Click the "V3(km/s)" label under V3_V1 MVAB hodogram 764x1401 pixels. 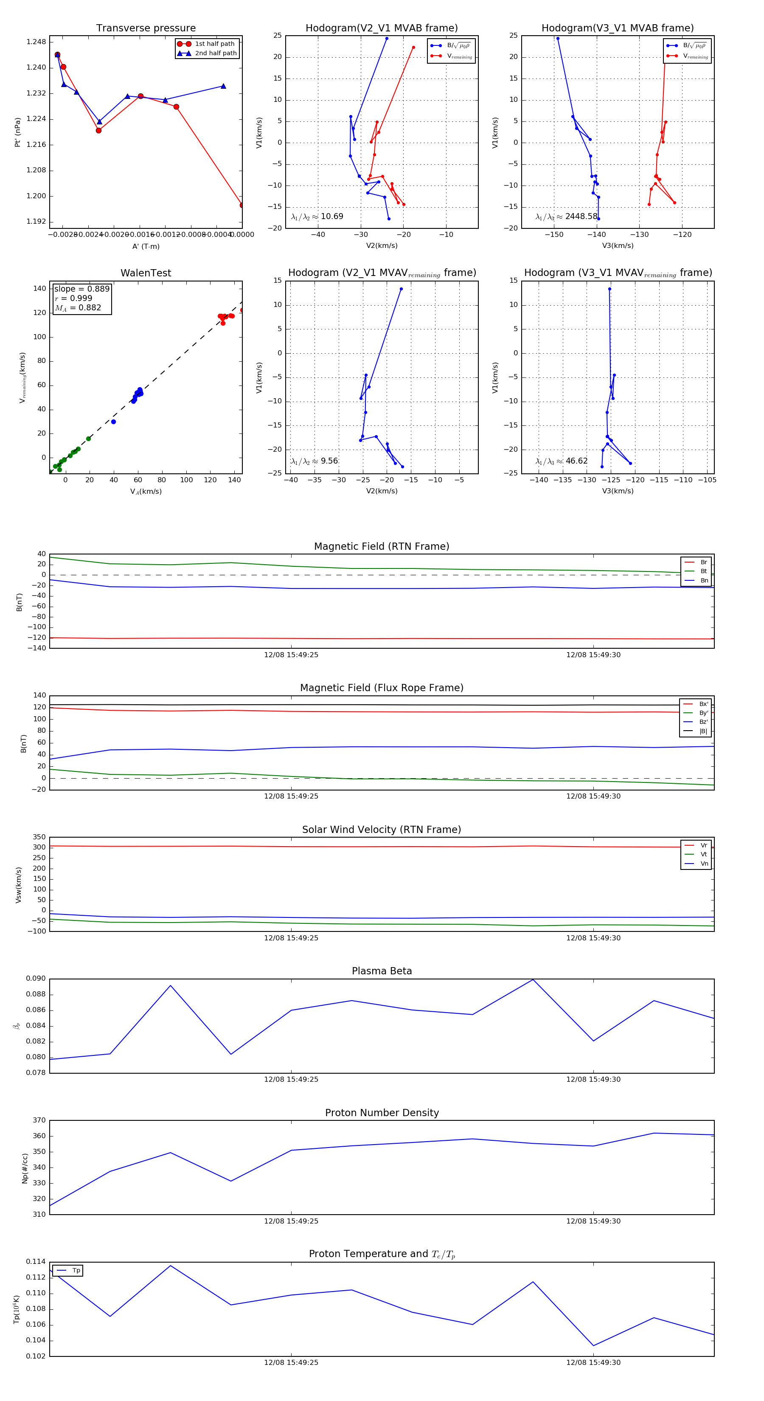click(618, 246)
